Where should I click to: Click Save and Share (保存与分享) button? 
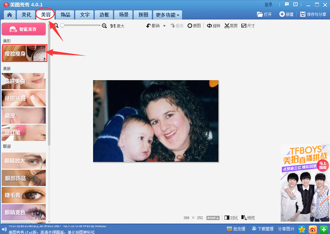point(313,15)
